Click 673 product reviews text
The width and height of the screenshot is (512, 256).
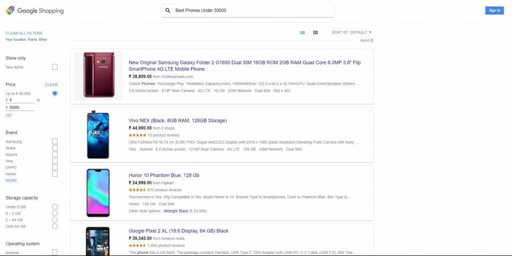point(164,190)
